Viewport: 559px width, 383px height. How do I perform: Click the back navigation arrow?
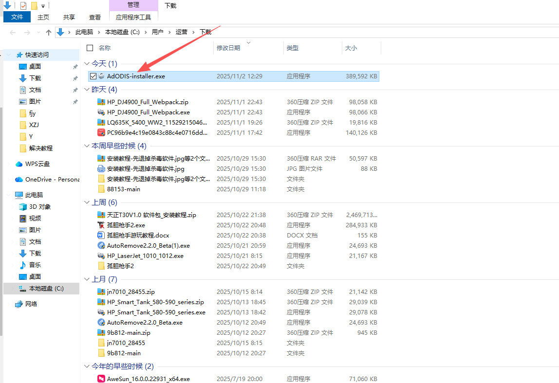point(13,32)
